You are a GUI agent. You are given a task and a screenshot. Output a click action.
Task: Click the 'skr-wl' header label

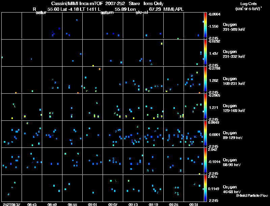pos(142,13)
